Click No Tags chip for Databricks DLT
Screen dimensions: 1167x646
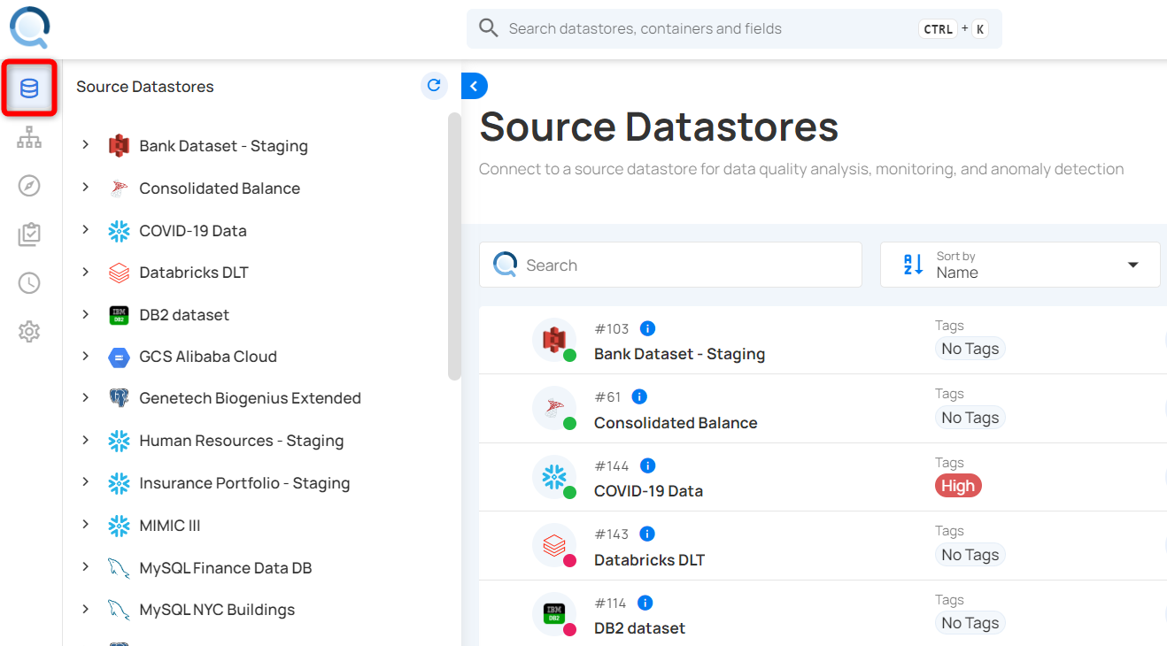[x=970, y=555]
